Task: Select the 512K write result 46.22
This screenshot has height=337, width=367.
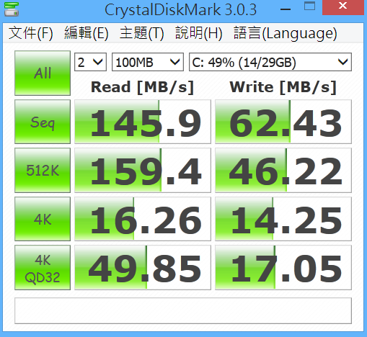Action: pyautogui.click(x=283, y=170)
